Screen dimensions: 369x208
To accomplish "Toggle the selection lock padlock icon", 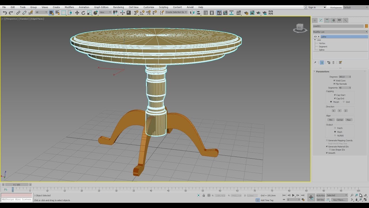I will (204, 196).
